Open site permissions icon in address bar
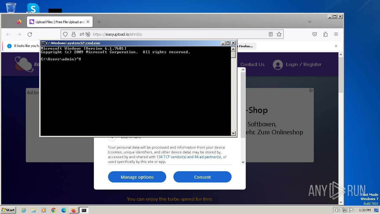 coord(82,34)
